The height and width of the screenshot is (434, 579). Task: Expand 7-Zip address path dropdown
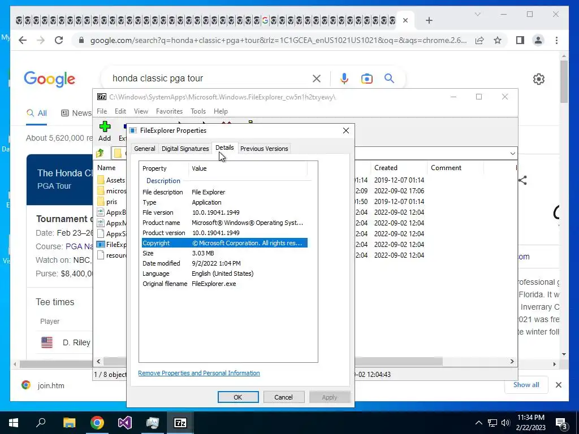point(512,154)
